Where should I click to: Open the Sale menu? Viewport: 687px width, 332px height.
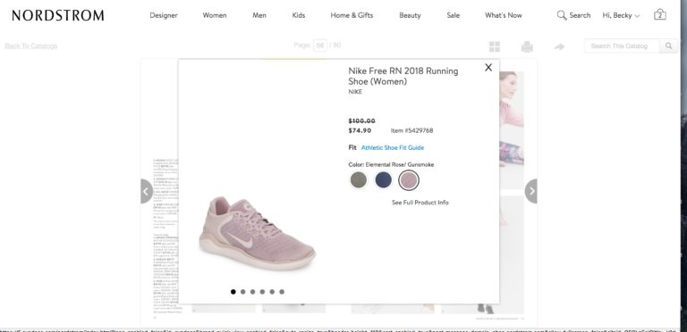click(453, 15)
